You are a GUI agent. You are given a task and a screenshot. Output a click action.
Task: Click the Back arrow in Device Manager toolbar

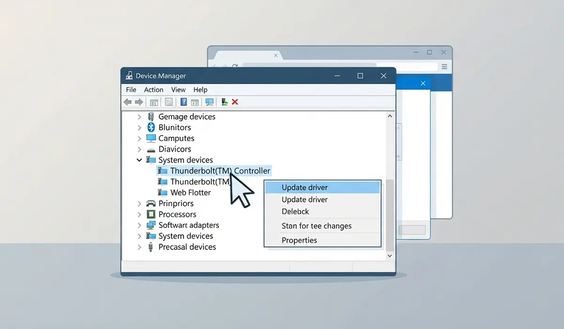[x=127, y=102]
